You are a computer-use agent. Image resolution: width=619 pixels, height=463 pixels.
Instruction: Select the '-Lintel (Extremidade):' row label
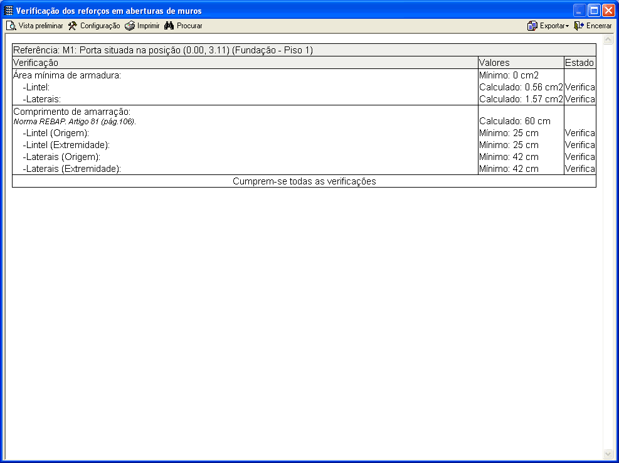coord(66,145)
